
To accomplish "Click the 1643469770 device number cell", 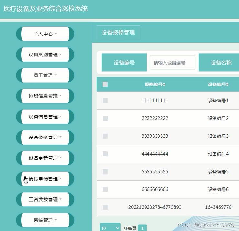I will 218,207.
